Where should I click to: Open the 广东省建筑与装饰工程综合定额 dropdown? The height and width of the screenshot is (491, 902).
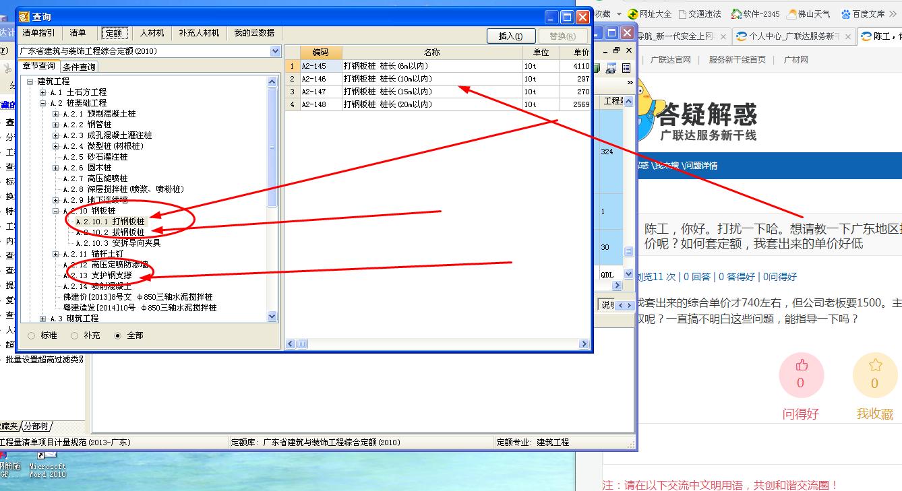[x=275, y=51]
